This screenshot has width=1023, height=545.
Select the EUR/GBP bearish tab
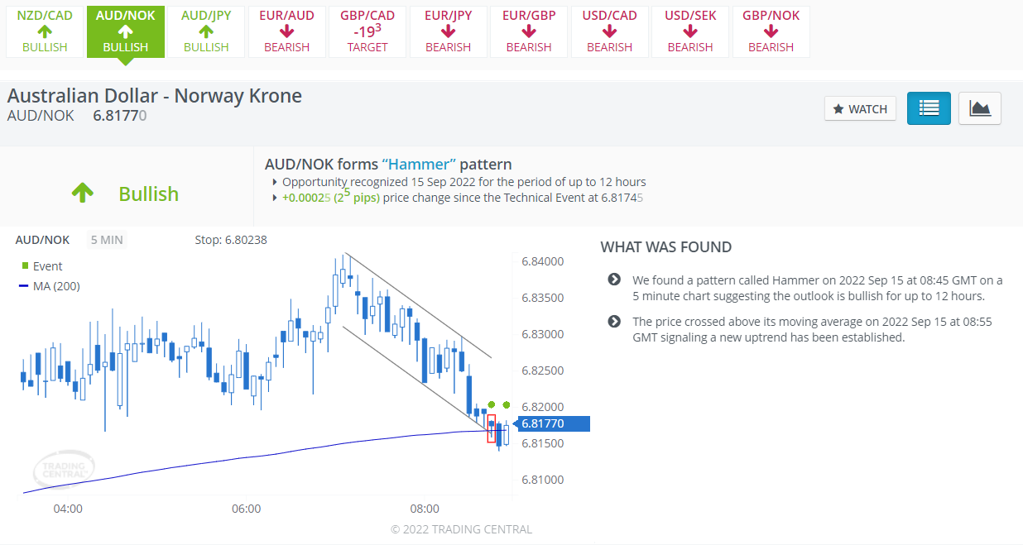(x=529, y=31)
